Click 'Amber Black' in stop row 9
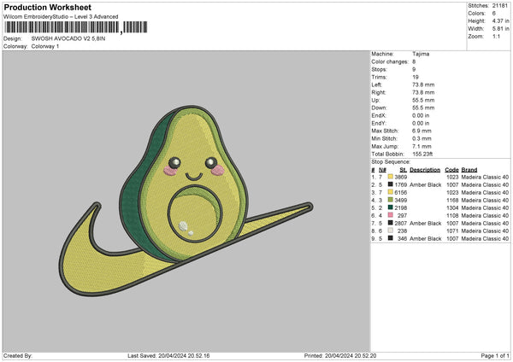Image resolution: width=513 pixels, height=362 pixels. coord(425,238)
